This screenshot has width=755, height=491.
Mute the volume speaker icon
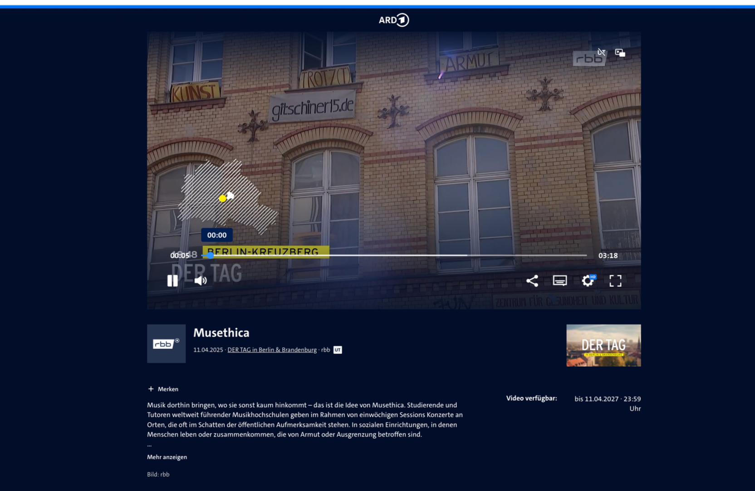[201, 280]
